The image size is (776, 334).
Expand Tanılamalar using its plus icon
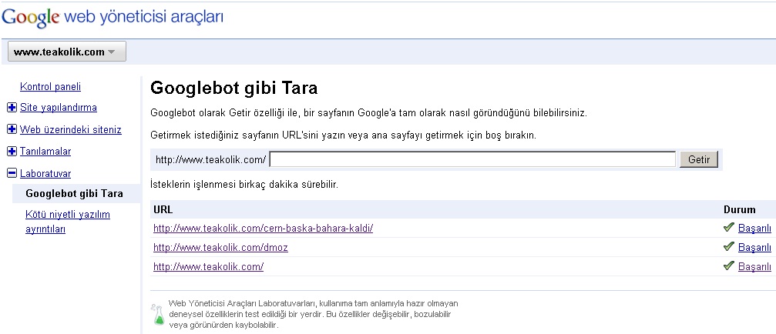pos(12,151)
